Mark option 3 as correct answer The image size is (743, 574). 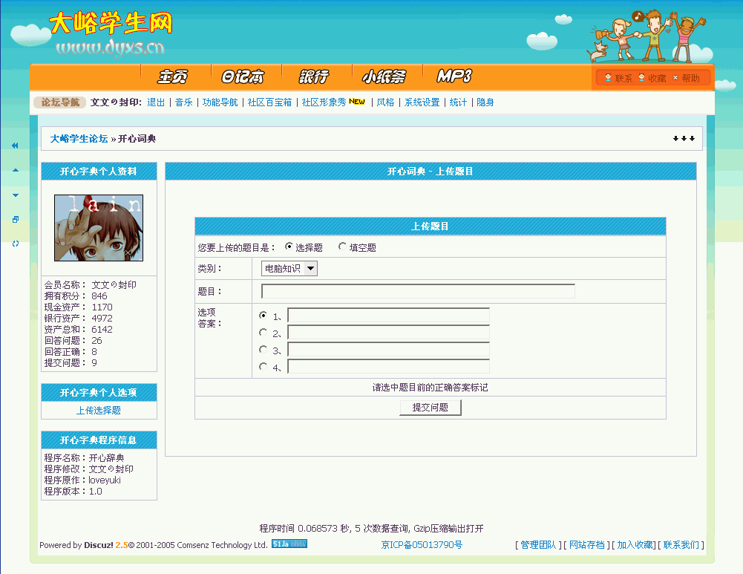point(263,350)
